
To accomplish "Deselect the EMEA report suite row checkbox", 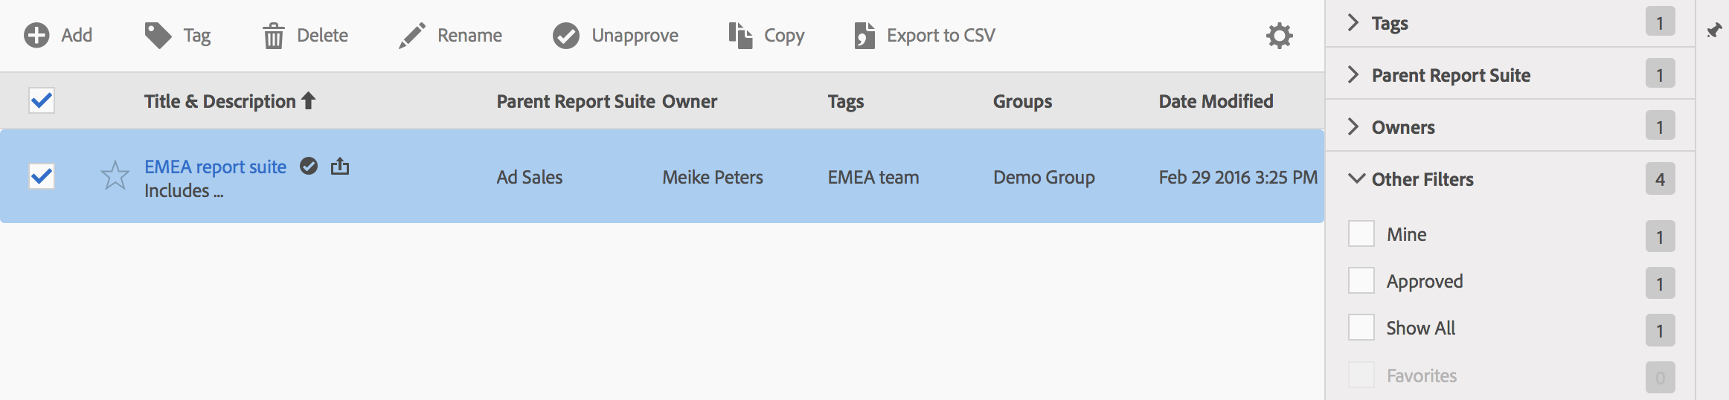I will tap(42, 176).
